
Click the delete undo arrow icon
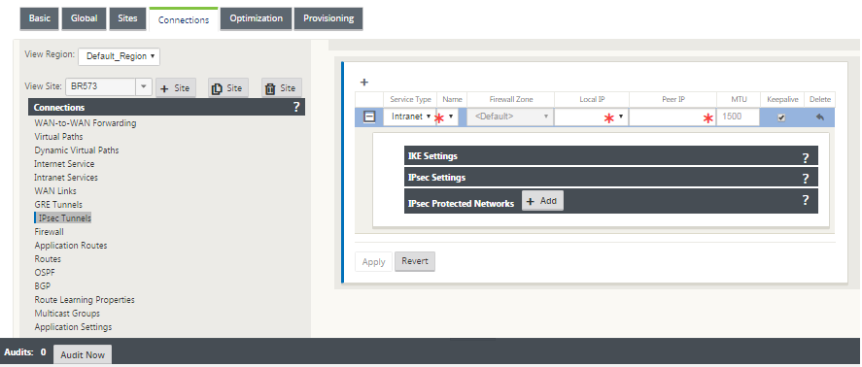tap(819, 117)
